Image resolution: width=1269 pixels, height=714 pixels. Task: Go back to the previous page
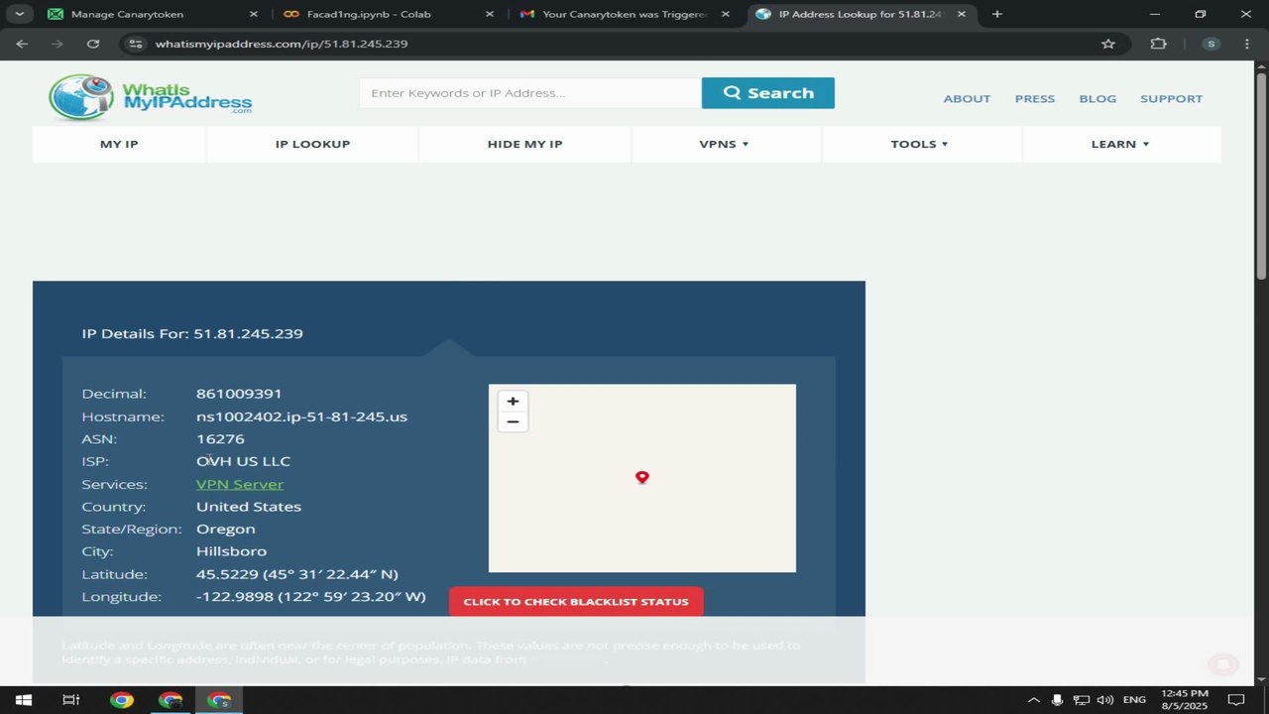22,44
